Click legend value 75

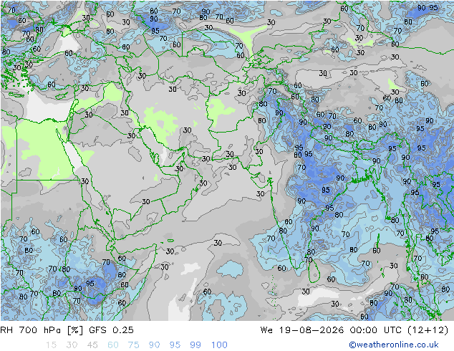(133, 345)
